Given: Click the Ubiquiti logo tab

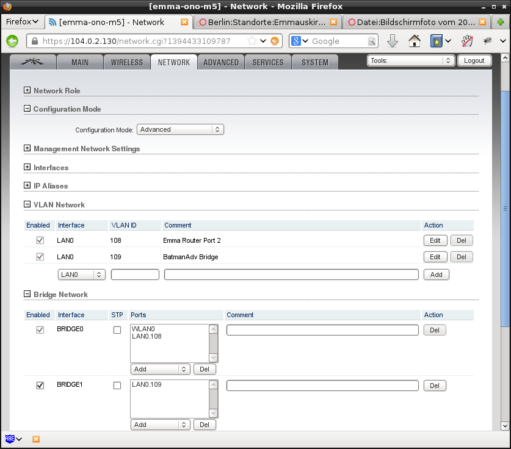Looking at the screenshot, I should click(x=34, y=62).
